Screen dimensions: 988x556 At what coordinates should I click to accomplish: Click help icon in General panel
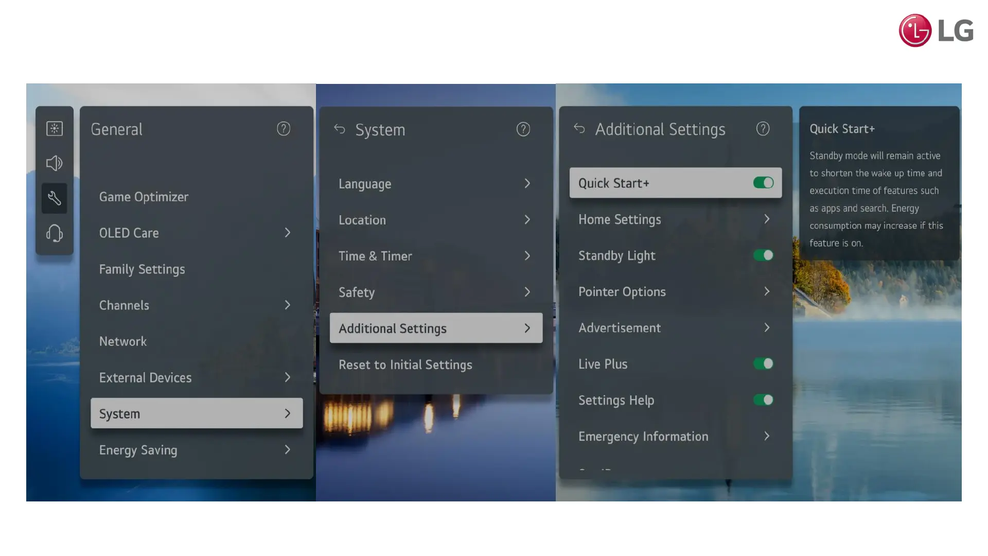coord(284,129)
